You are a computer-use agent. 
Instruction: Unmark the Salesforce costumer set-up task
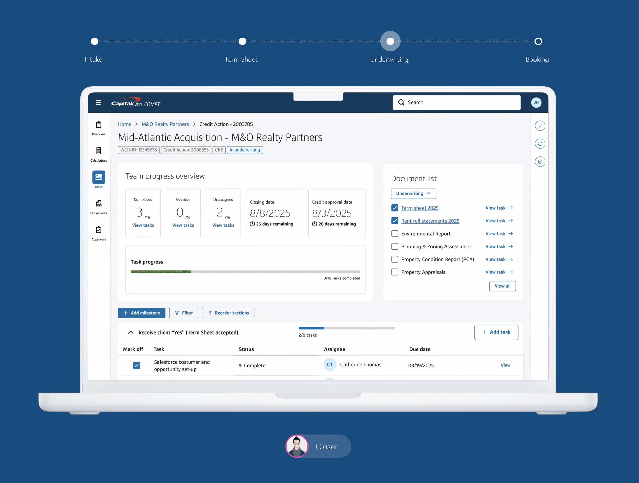point(137,365)
